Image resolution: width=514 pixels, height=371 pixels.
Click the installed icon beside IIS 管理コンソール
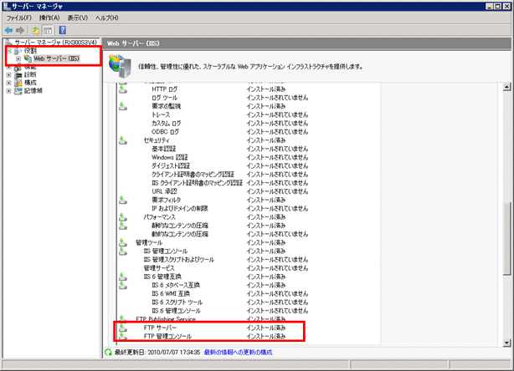coord(123,251)
